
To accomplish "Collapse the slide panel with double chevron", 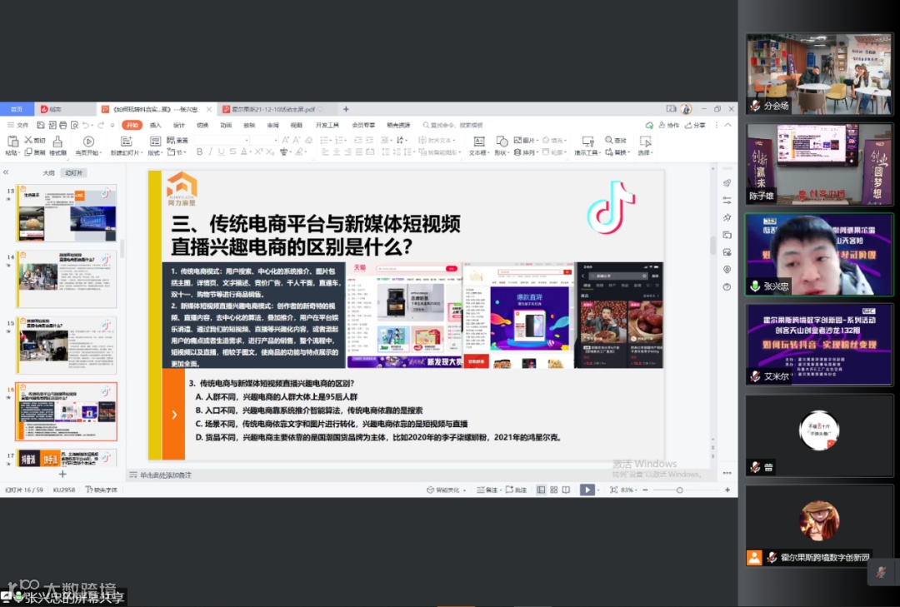I will point(6,172).
